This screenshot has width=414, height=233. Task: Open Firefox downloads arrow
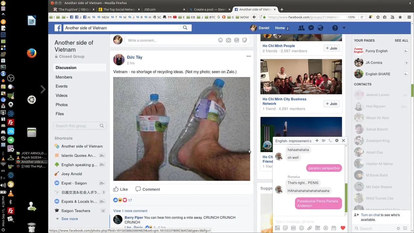click(x=370, y=17)
